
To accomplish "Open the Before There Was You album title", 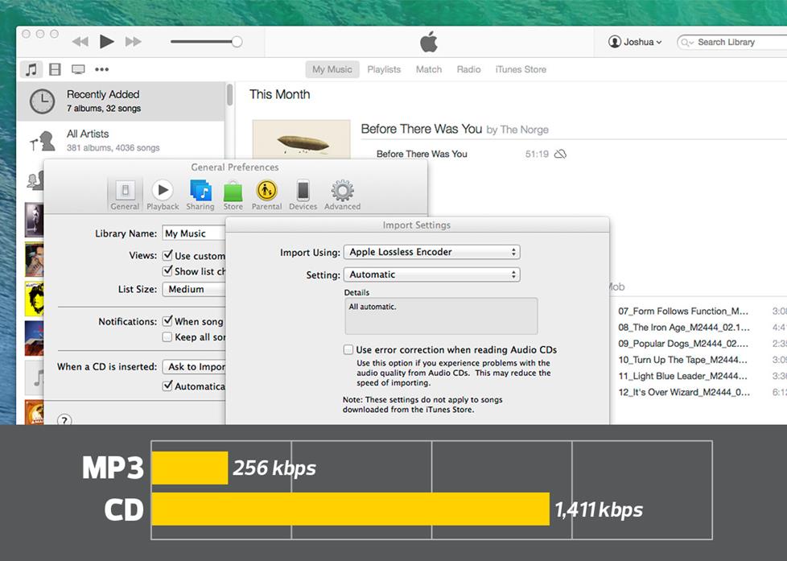I will (422, 129).
